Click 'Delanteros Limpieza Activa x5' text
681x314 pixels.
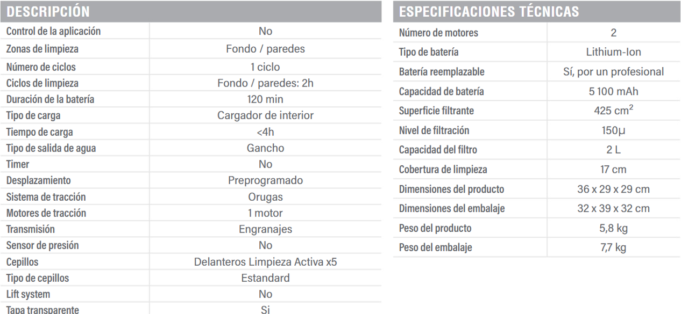pos(265,262)
